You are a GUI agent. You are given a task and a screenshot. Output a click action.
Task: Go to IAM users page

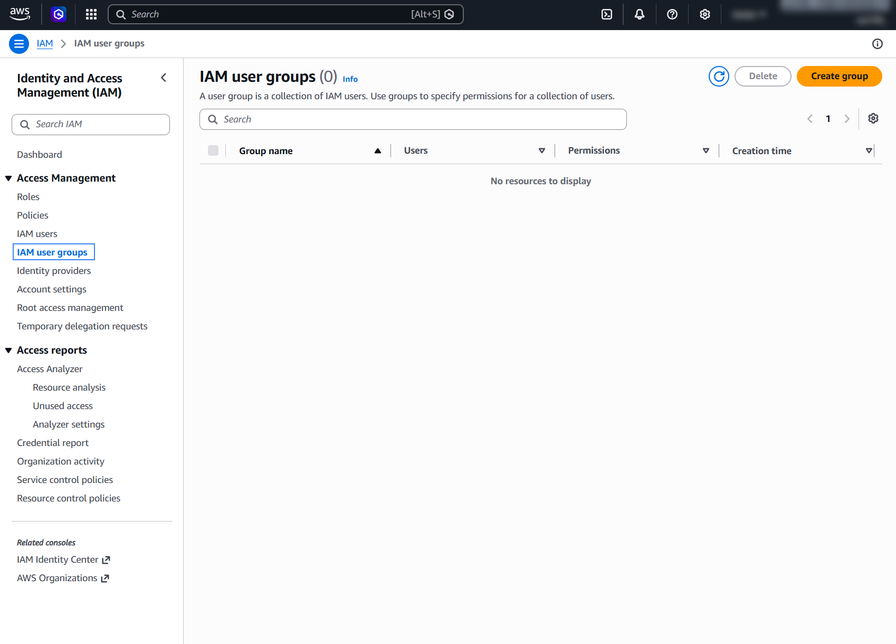37,234
